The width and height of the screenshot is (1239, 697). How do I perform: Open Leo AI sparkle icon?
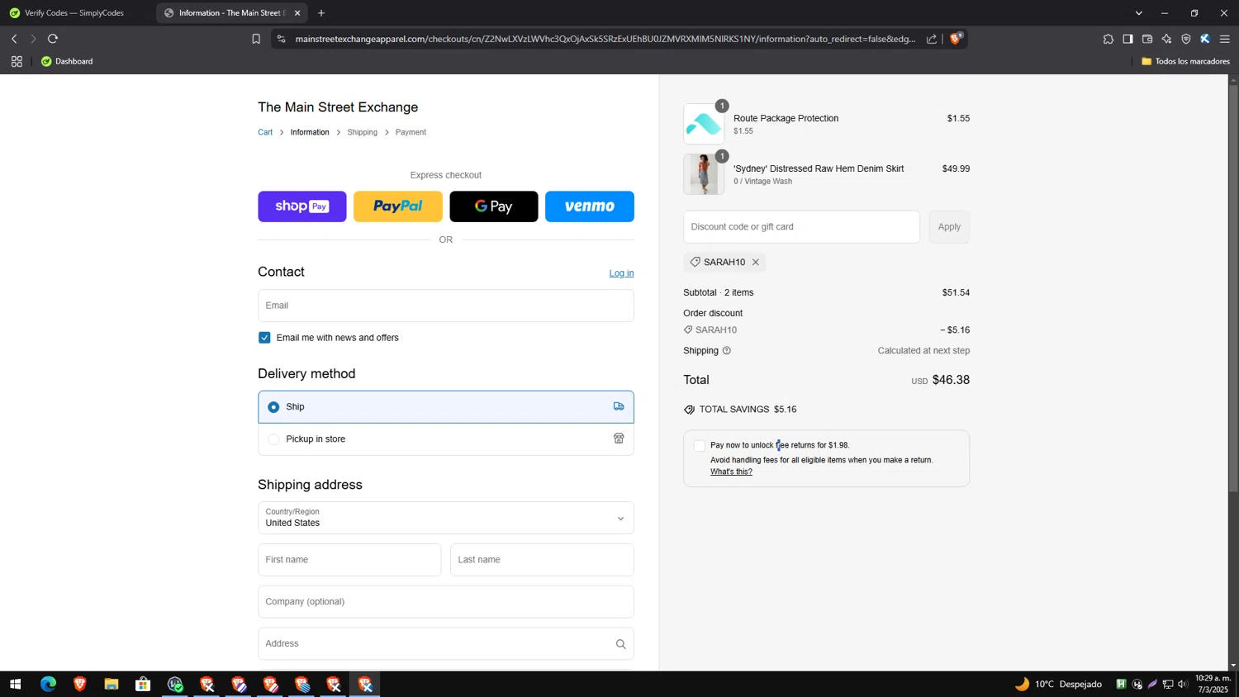point(1166,39)
